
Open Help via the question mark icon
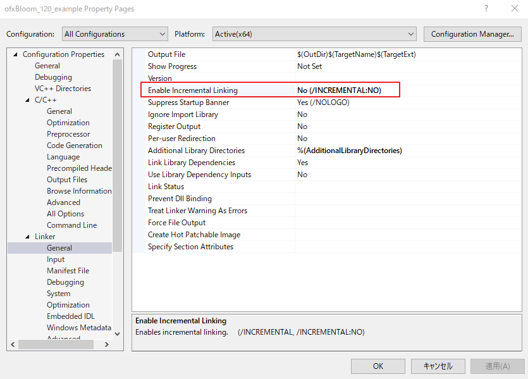486,9
